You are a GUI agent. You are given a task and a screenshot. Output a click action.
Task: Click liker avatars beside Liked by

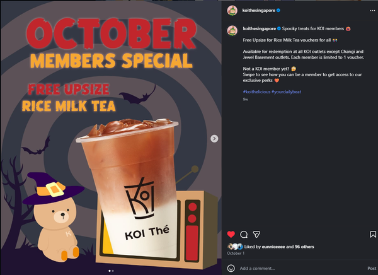click(x=235, y=247)
